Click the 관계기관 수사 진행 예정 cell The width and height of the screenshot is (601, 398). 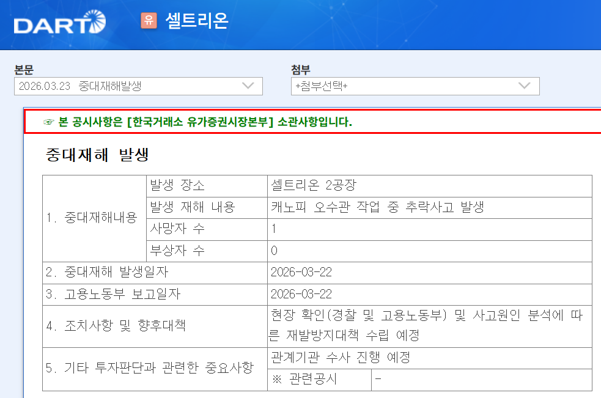coord(429,358)
